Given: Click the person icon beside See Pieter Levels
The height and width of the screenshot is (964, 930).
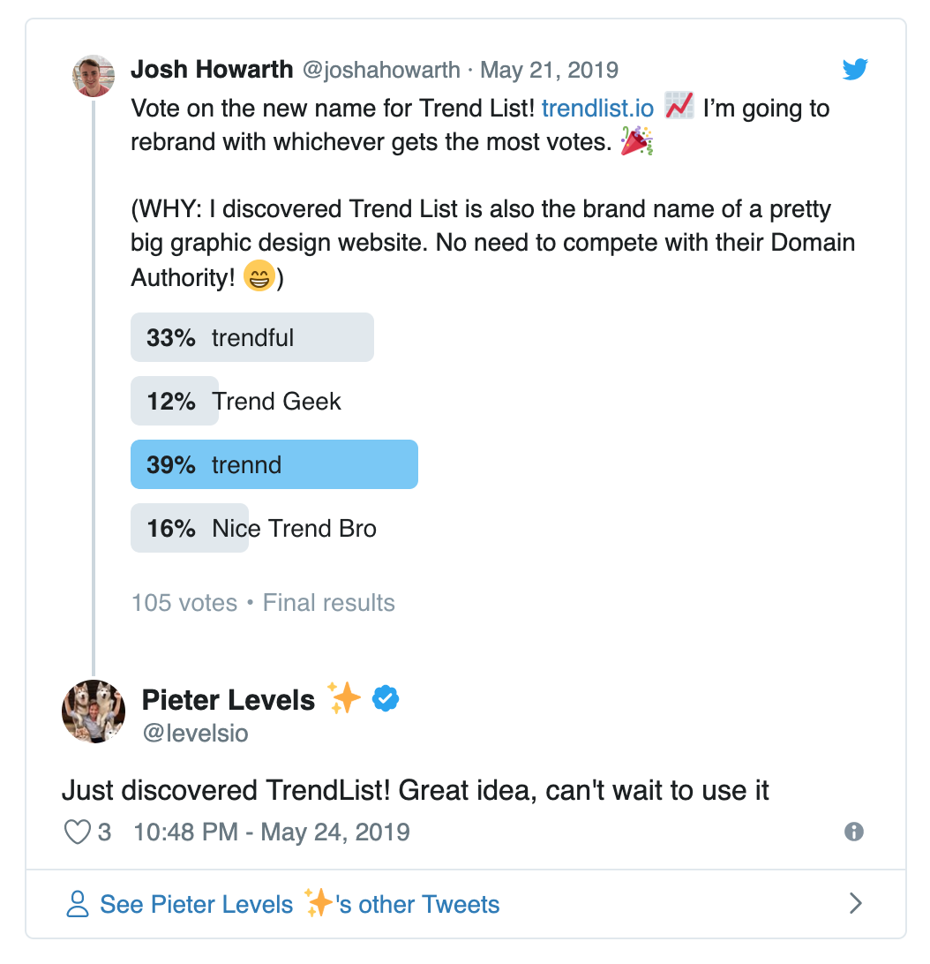Looking at the screenshot, I should click(78, 904).
